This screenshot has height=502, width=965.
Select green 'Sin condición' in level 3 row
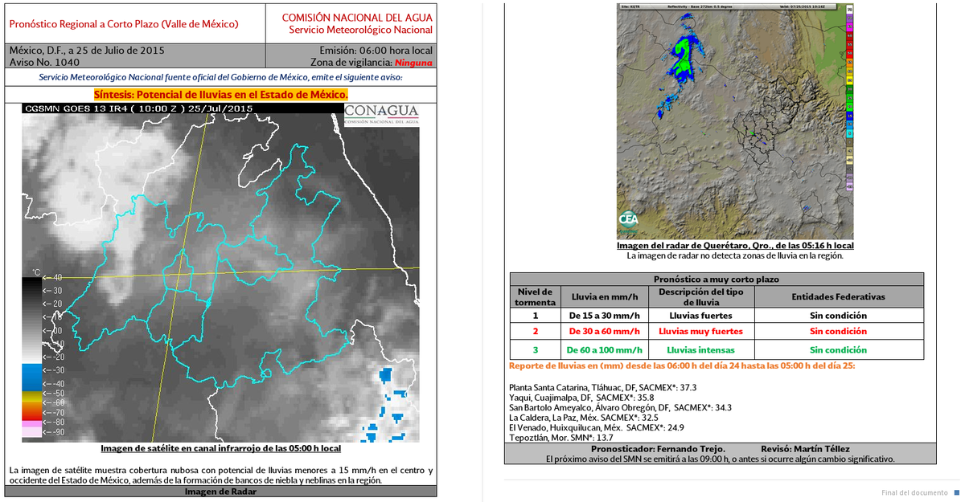click(x=838, y=350)
